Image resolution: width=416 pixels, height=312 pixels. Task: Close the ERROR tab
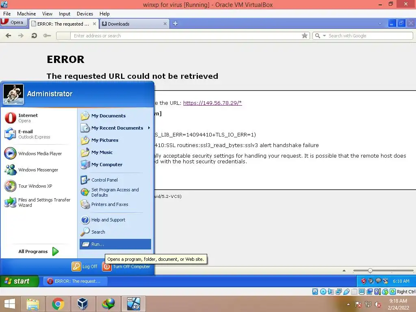click(94, 24)
